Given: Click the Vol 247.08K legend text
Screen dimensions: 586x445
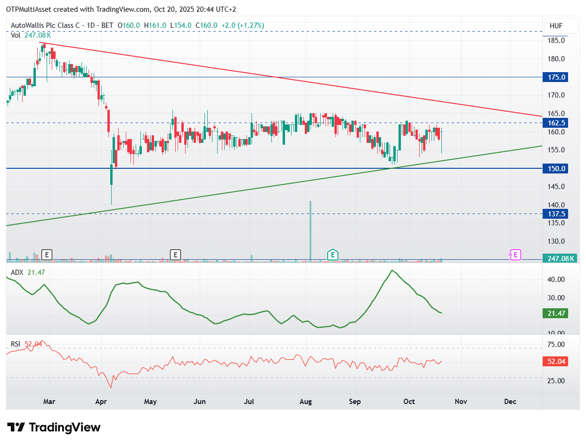Looking at the screenshot, I should tap(31, 35).
